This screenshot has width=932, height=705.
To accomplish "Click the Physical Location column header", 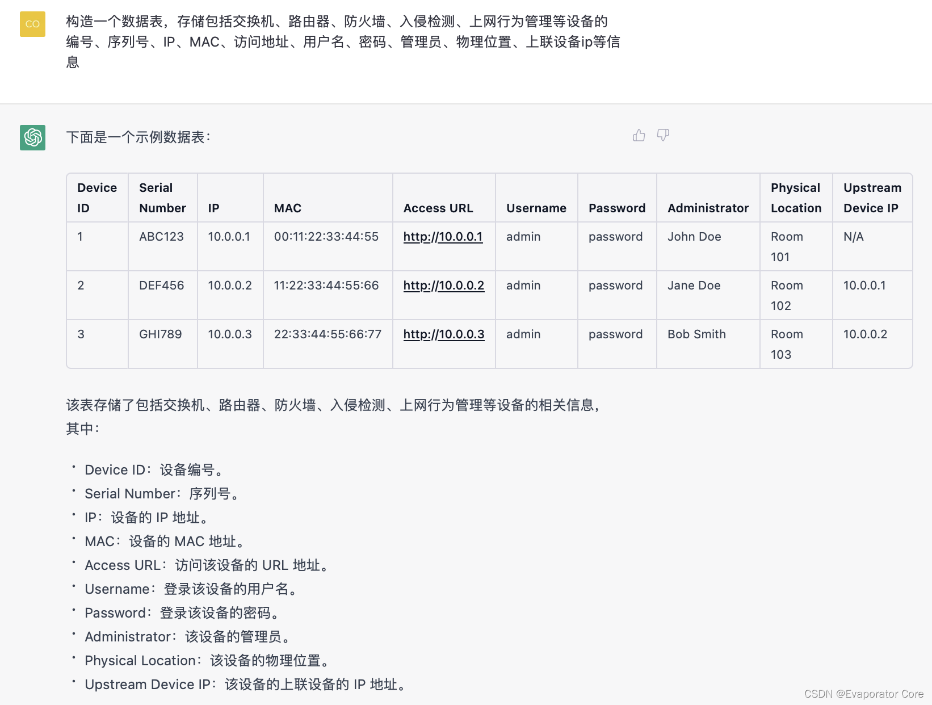I will click(x=796, y=198).
